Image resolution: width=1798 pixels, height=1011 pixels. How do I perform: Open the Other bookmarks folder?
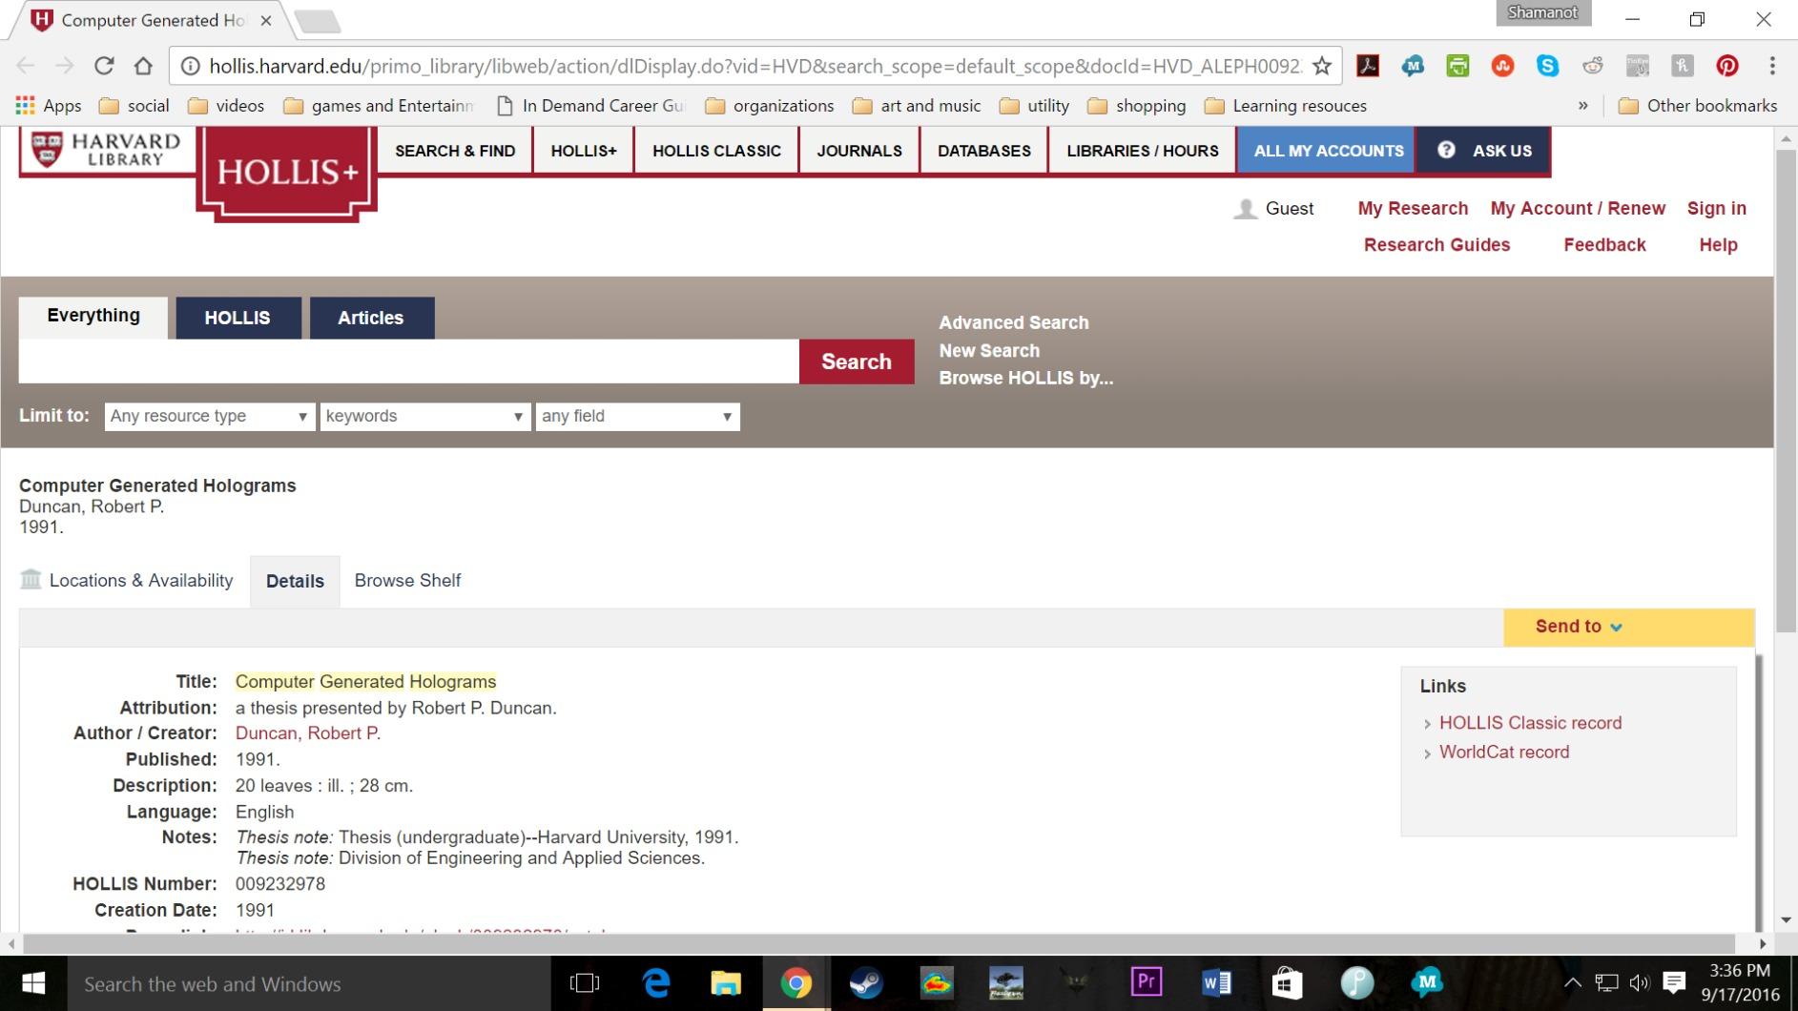pos(1698,106)
